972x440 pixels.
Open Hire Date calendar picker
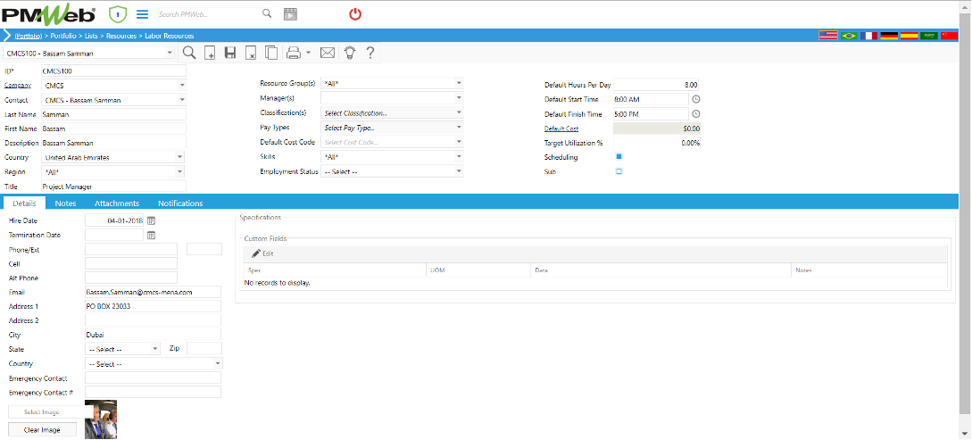point(151,220)
